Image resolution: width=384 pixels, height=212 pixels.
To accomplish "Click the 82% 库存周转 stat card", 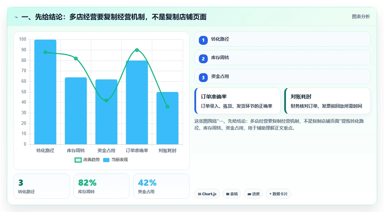I will click(101, 186).
